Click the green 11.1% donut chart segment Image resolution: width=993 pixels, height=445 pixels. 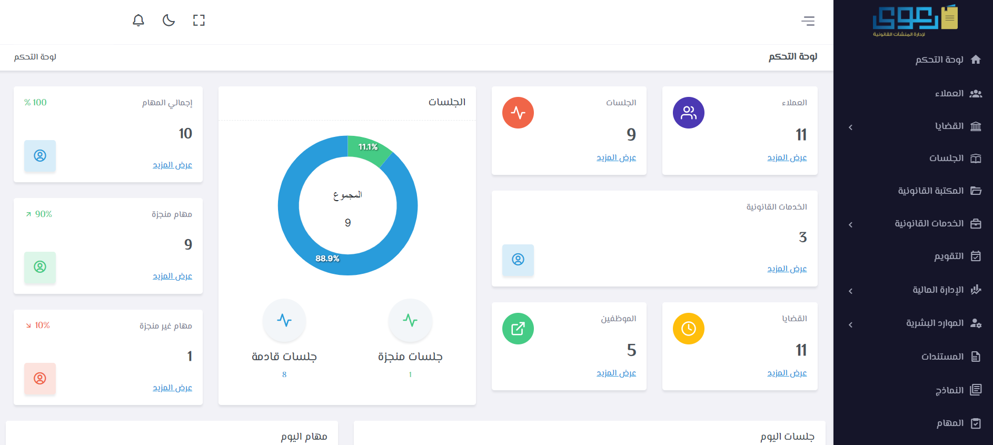point(366,149)
